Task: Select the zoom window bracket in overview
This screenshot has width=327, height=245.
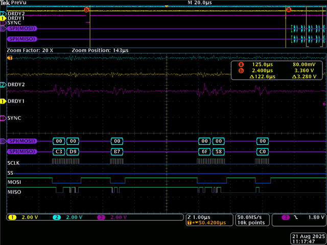Action: [314, 27]
